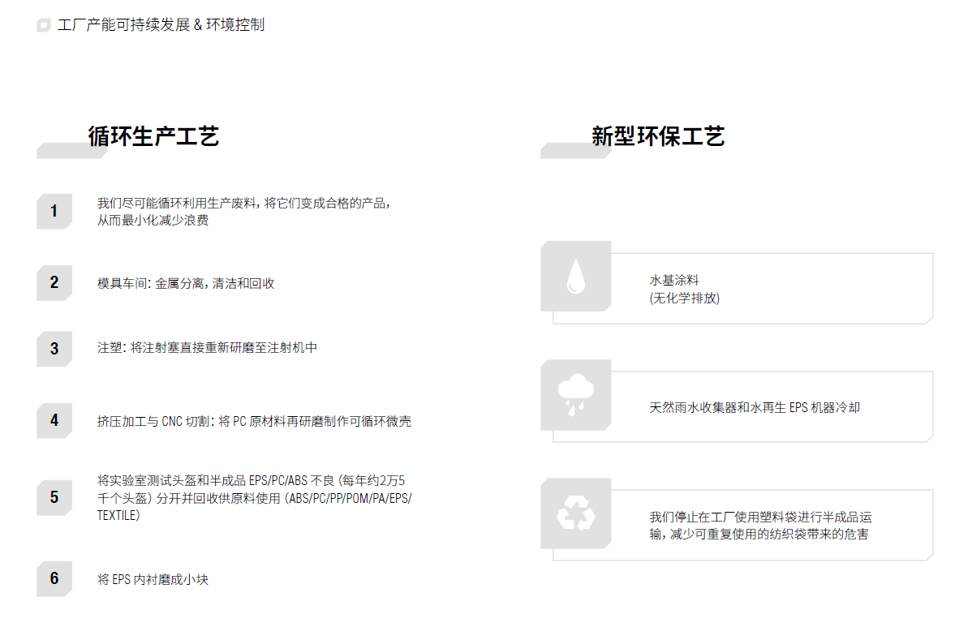Select the number 5 badge
This screenshot has height=640, width=972.
[x=54, y=498]
